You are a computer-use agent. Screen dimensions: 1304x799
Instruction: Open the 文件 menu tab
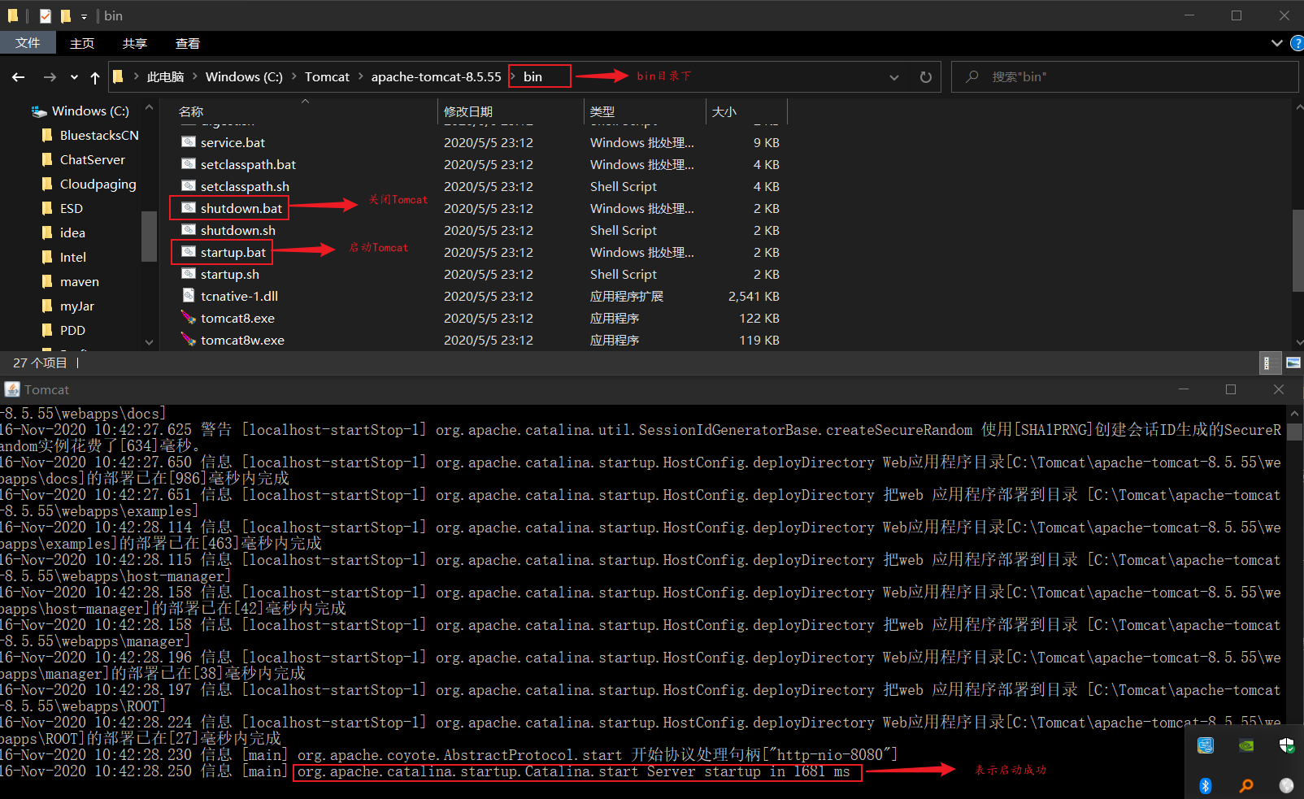pos(28,43)
